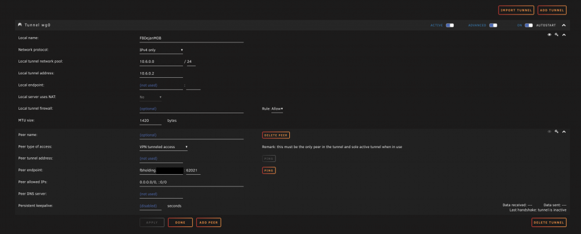Toggle the ADVANCED view switch
This screenshot has height=234, width=581.
pyautogui.click(x=493, y=25)
